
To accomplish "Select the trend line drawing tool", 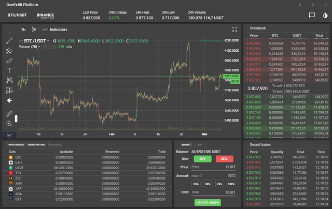I will [9, 40].
